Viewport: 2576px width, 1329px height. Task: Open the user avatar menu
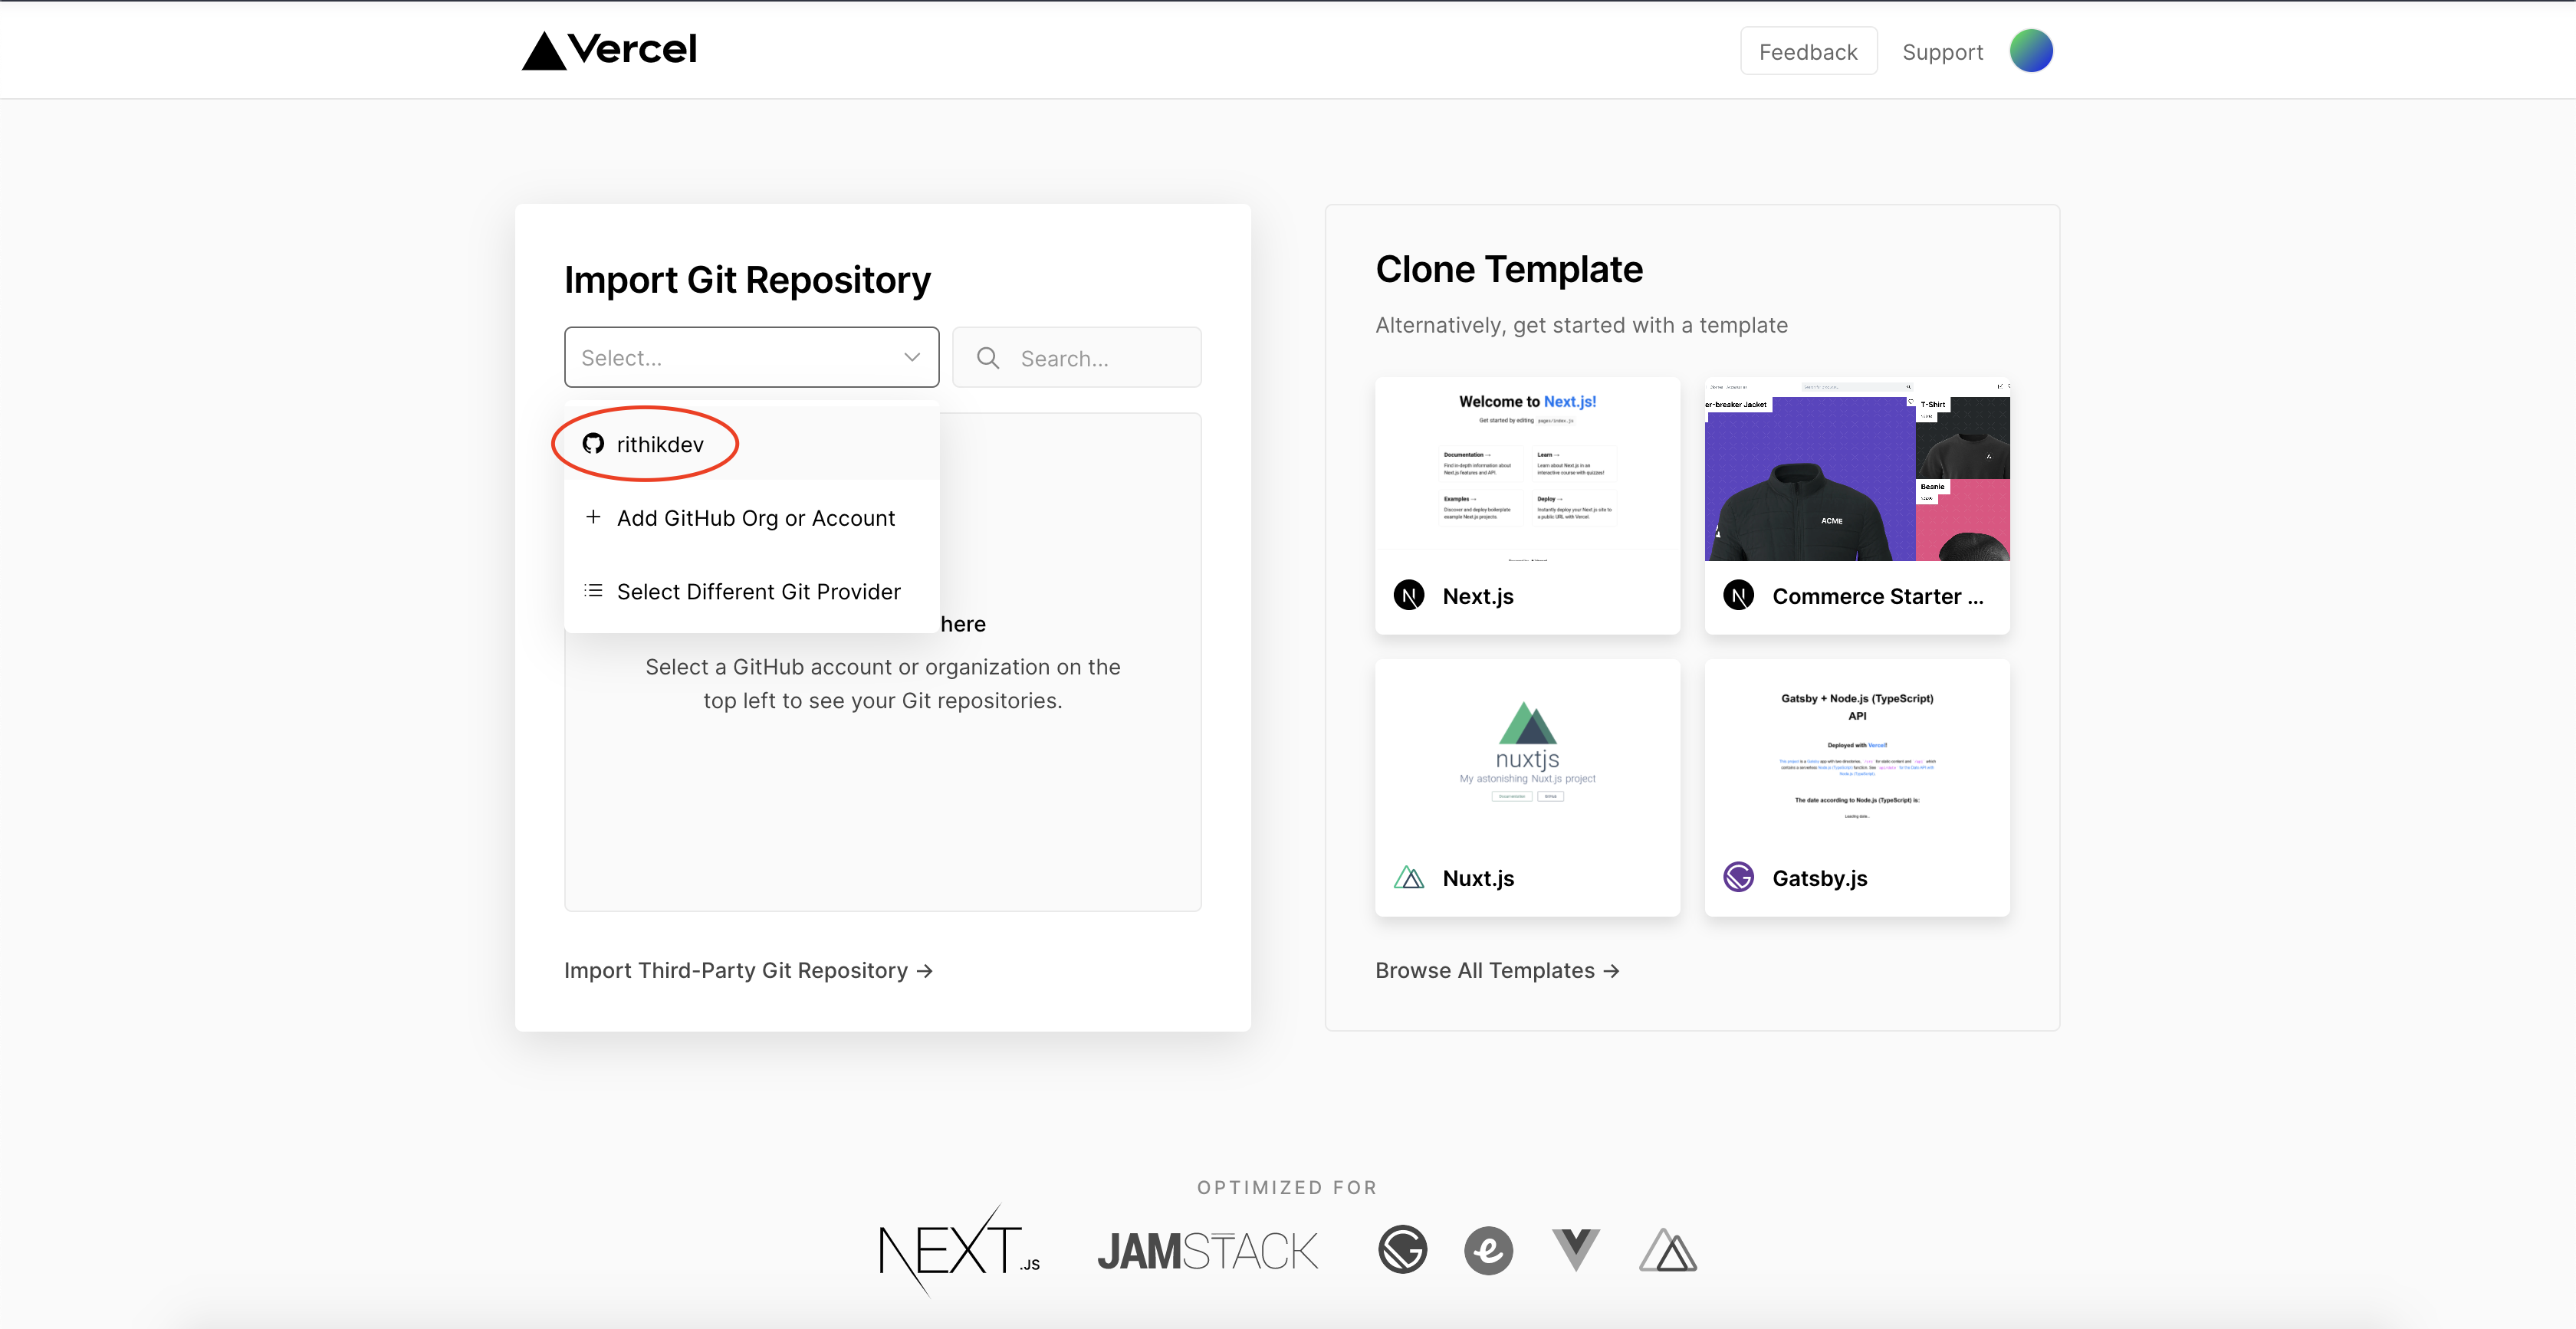point(2030,51)
